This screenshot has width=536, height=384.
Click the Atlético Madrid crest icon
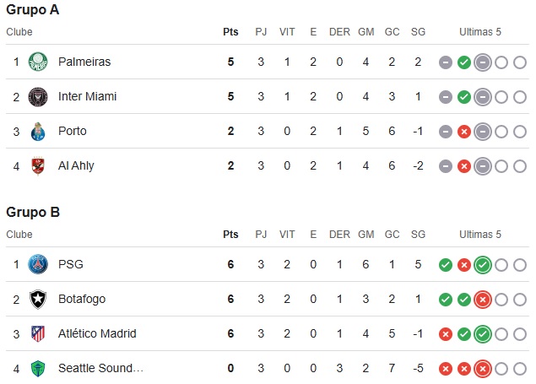(38, 333)
